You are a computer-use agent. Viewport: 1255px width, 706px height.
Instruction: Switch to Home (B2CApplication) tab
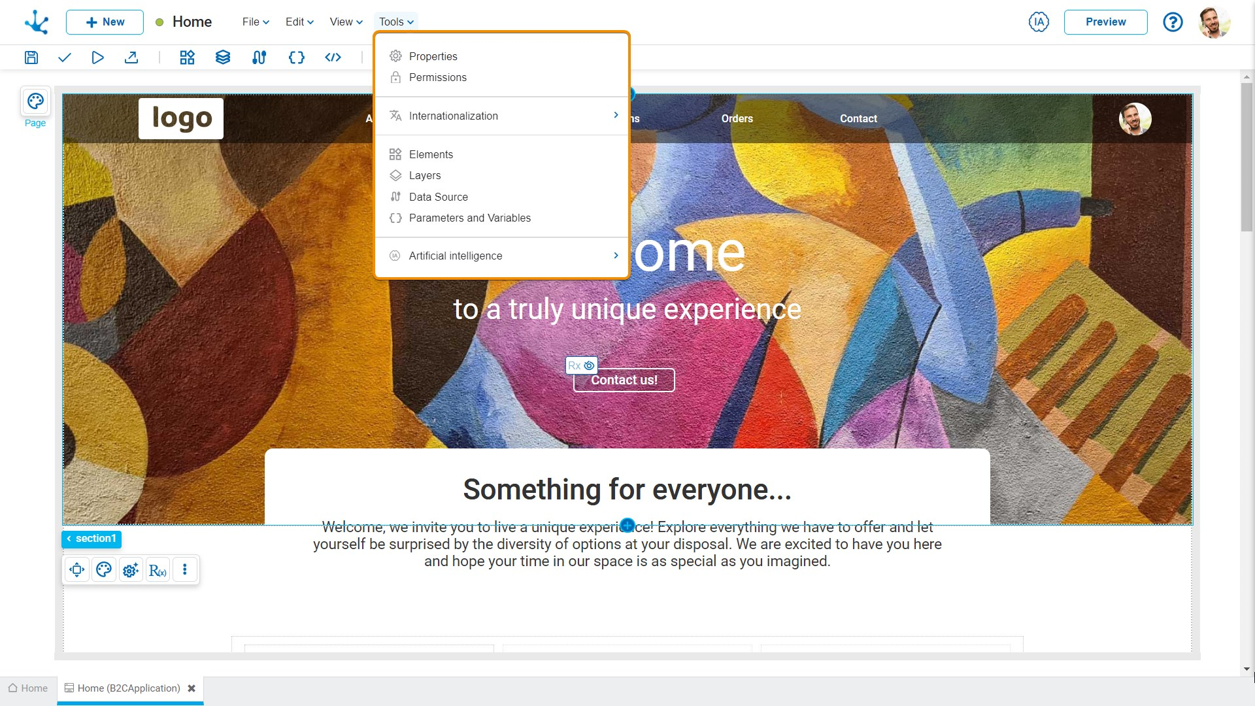(x=129, y=688)
